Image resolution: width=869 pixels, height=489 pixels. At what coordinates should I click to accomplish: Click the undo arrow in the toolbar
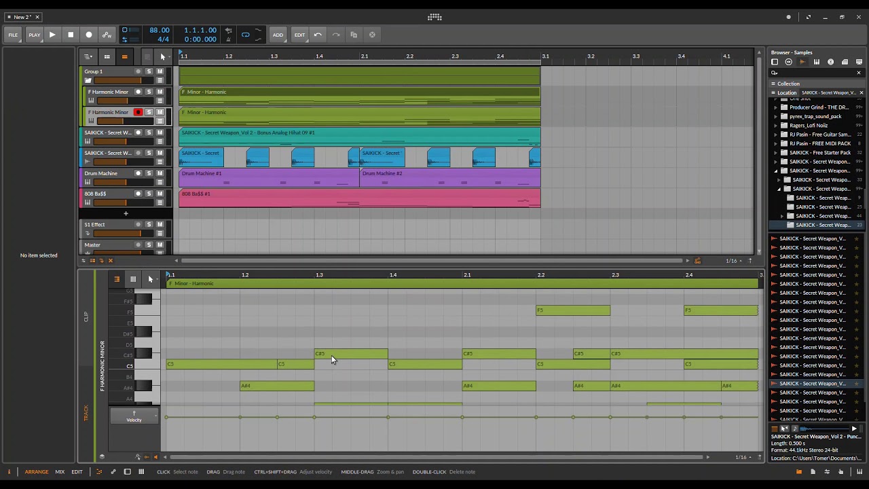[x=318, y=35]
